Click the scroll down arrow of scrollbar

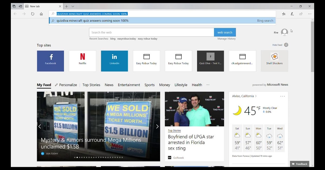coord(313,165)
